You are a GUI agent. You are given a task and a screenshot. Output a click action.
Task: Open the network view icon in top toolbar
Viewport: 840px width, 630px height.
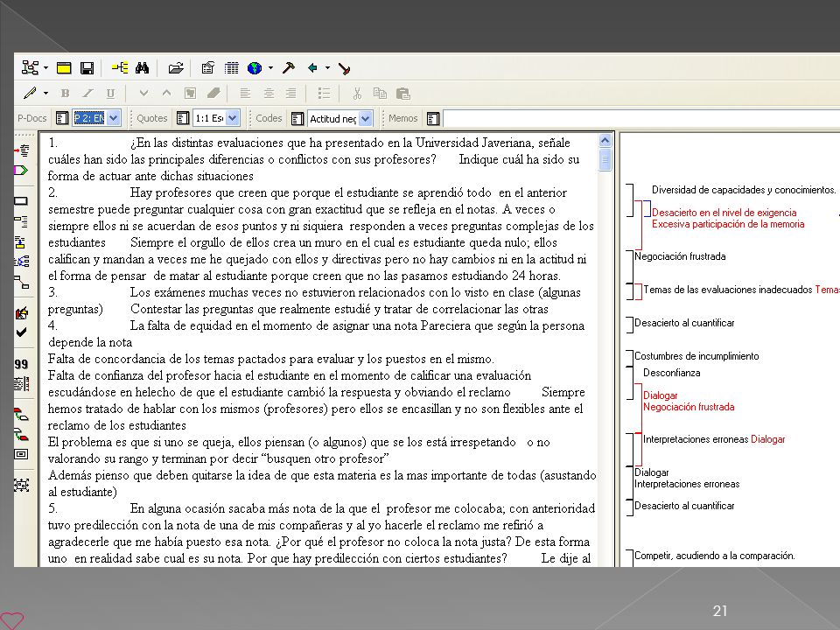(30, 68)
